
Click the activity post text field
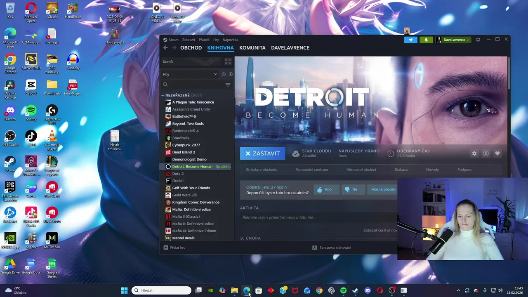(x=318, y=217)
